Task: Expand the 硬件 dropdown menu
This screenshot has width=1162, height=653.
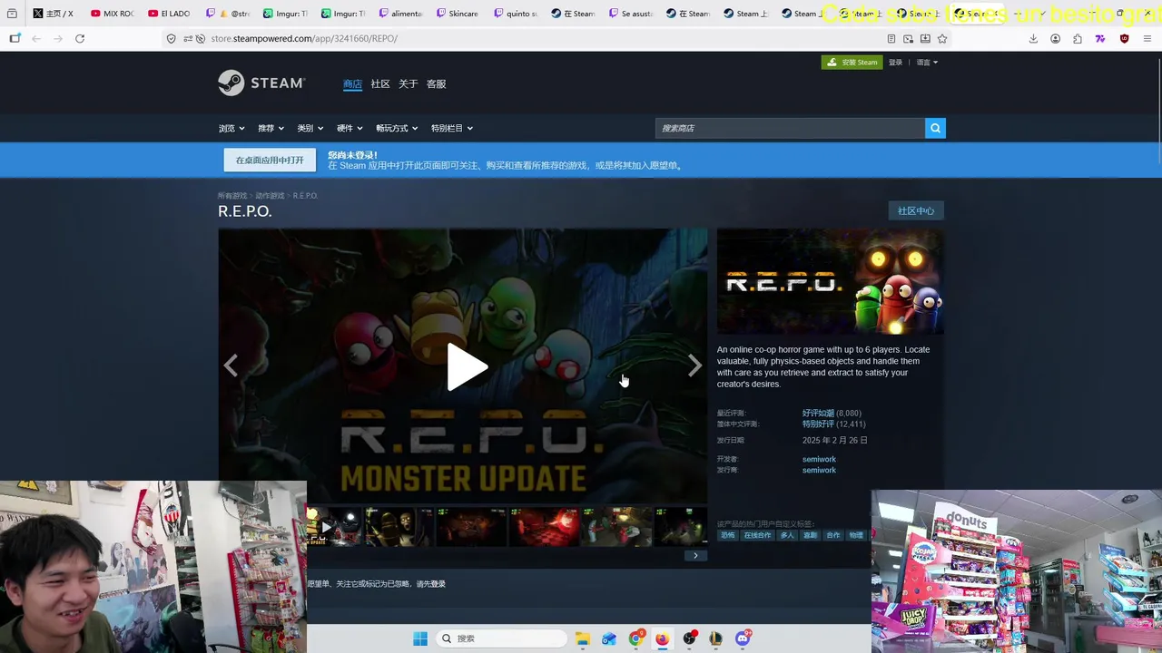Action: pyautogui.click(x=350, y=128)
